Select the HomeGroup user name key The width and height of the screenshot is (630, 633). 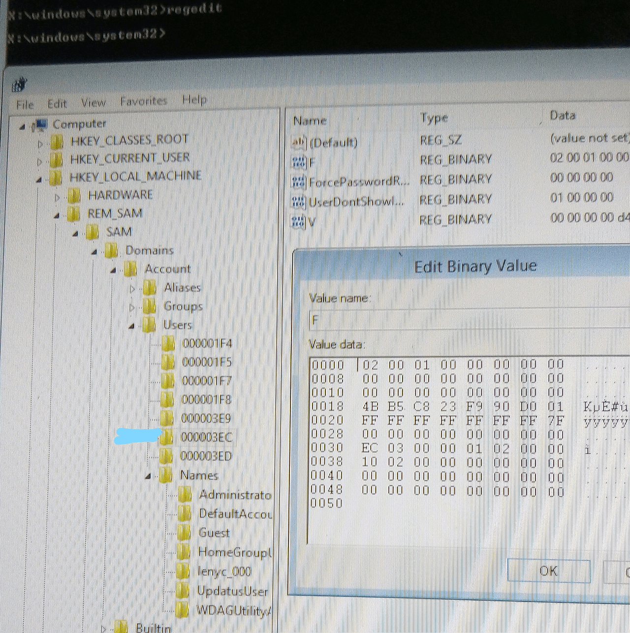(x=235, y=552)
